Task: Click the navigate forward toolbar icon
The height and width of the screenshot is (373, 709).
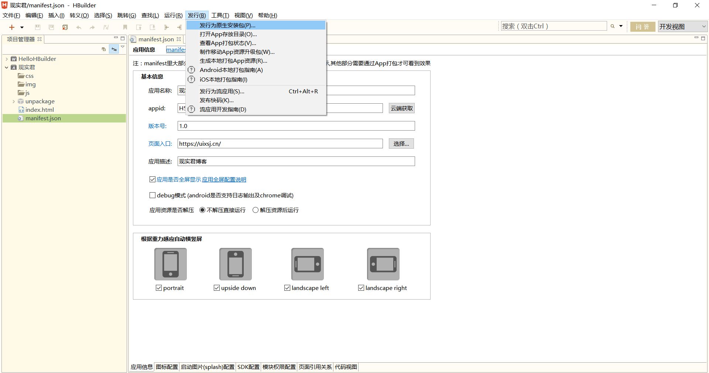Action: pos(179,27)
